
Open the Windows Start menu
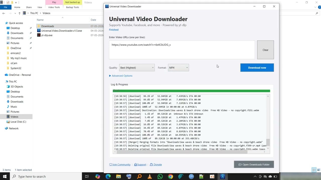click(5, 176)
